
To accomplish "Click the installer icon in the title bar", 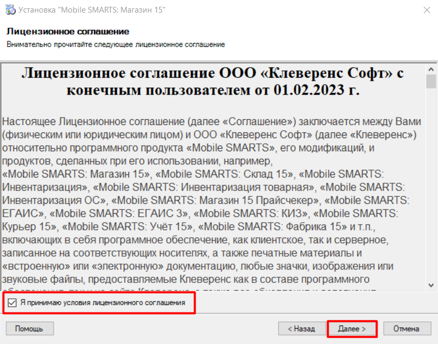I will [x=9, y=9].
